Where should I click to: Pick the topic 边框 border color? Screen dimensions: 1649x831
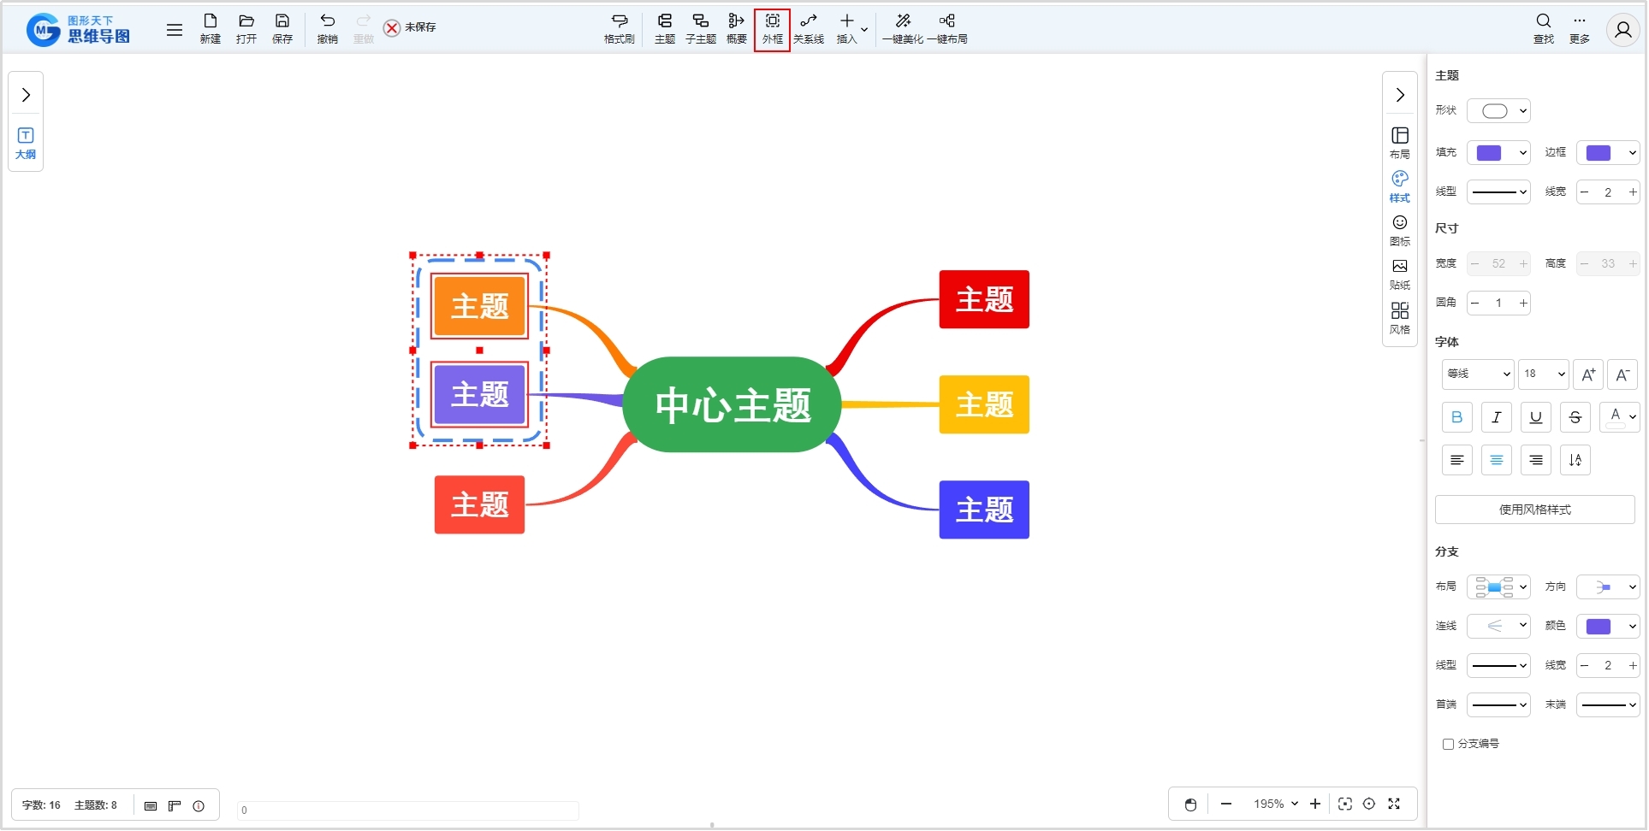coord(1608,153)
